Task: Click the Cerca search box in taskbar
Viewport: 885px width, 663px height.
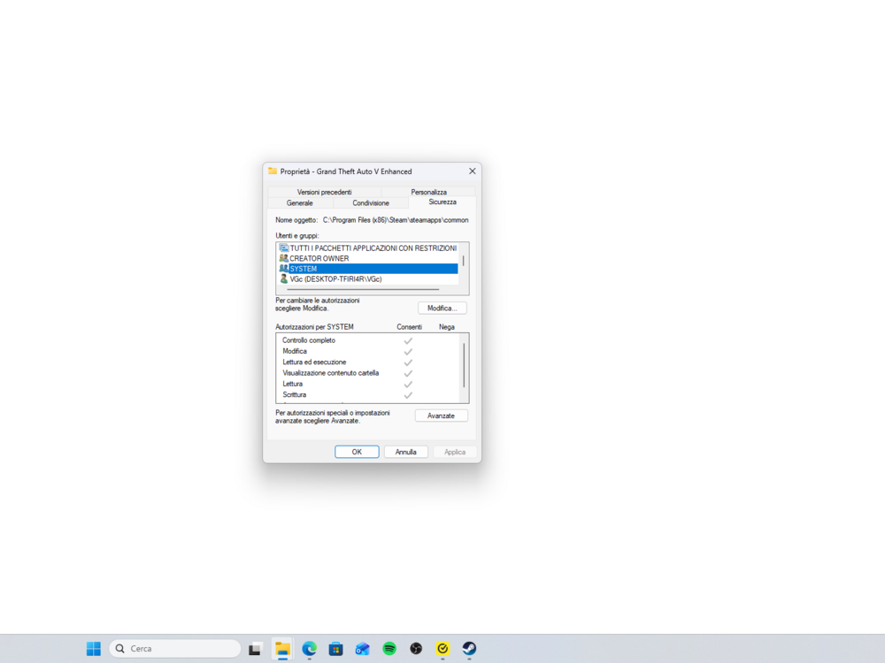Action: pos(175,649)
